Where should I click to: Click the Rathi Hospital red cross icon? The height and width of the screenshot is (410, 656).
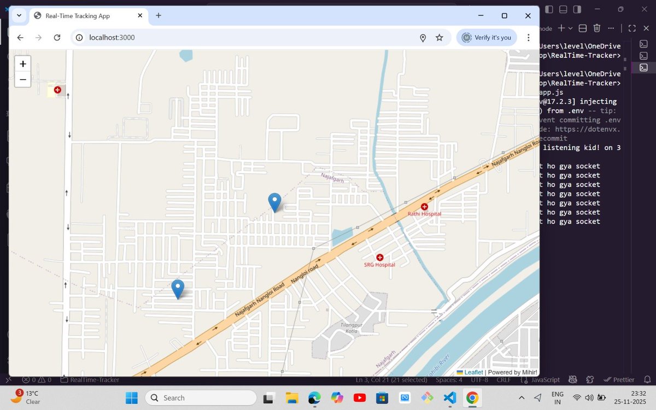[424, 206]
